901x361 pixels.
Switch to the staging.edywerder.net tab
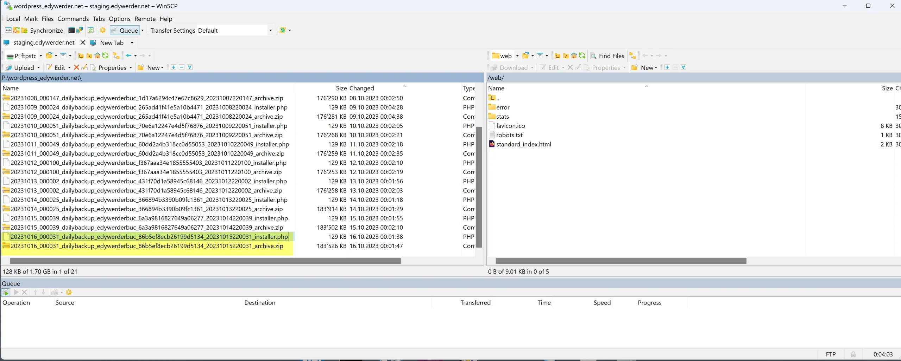pyautogui.click(x=44, y=42)
